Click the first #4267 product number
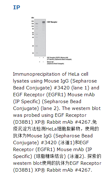 tap(83, 122)
